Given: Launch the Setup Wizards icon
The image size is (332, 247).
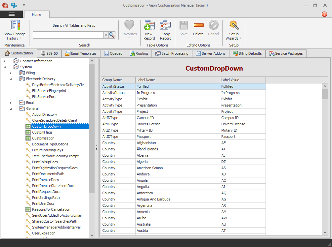Looking at the screenshot, I should [x=234, y=26].
